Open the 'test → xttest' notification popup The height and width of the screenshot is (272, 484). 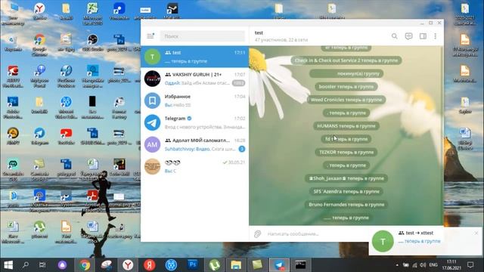(424, 241)
